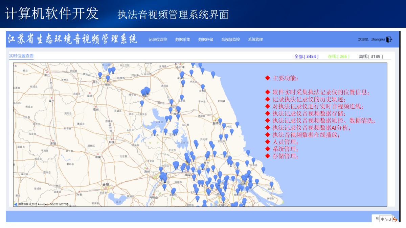Click the AutoNavi logo at map bottom-left
The height and width of the screenshot is (228, 406).
[16, 204]
